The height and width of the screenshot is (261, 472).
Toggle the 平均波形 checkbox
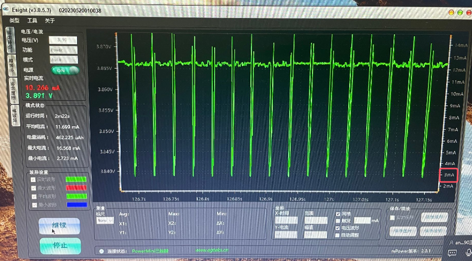tap(34, 196)
